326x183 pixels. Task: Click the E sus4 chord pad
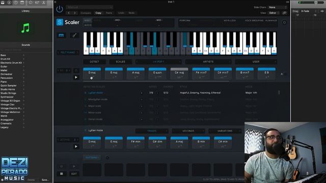157,74
